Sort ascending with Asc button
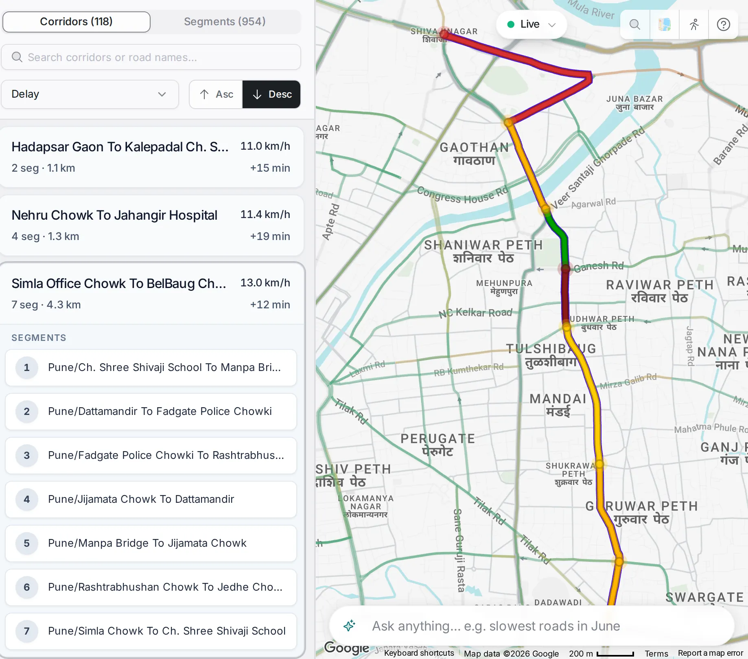 coord(216,94)
